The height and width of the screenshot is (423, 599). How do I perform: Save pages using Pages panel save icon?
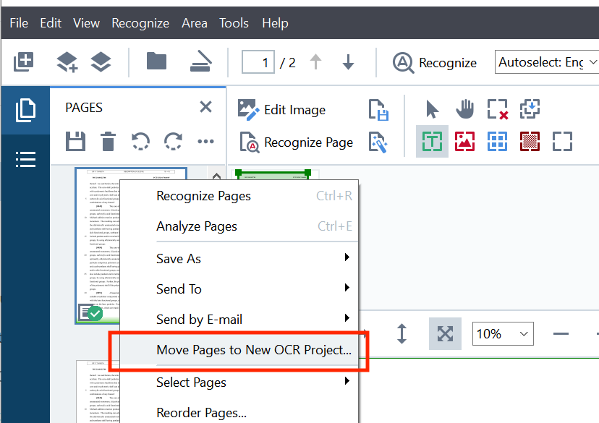(x=75, y=141)
